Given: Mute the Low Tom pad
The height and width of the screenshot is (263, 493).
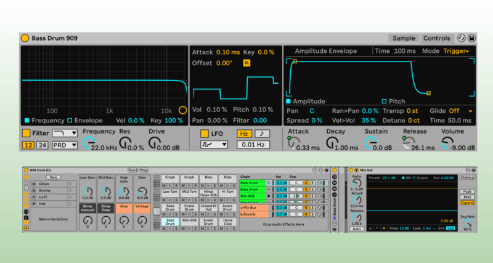Looking at the screenshot, I should pyautogui.click(x=164, y=200).
